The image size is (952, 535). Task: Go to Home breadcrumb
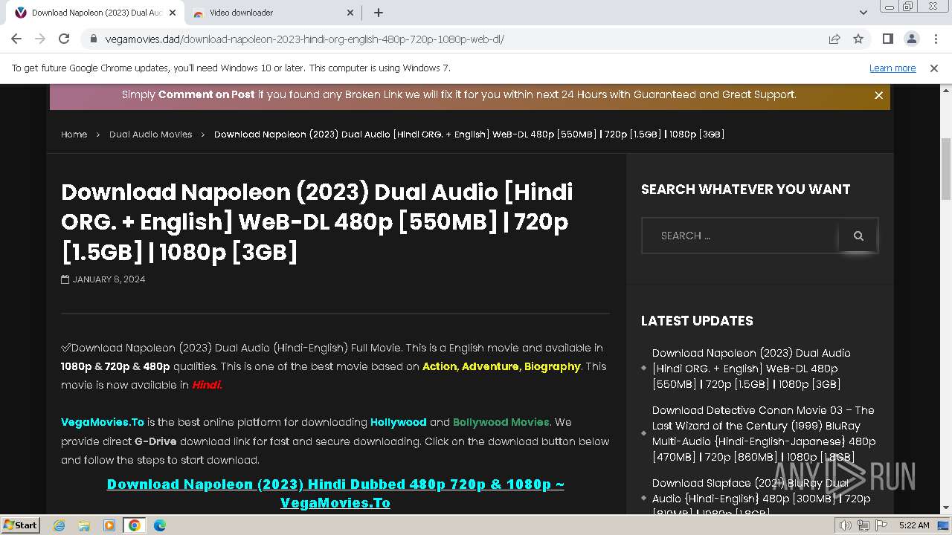click(x=74, y=134)
